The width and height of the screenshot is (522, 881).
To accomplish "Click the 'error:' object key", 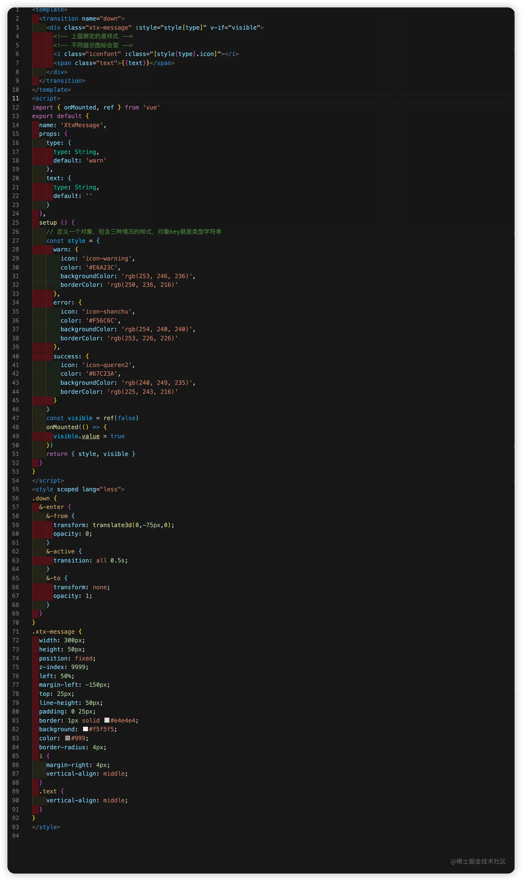I will [64, 302].
